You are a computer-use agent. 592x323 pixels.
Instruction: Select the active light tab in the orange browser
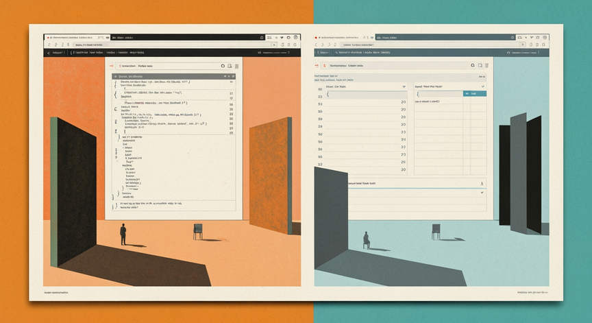(77, 38)
